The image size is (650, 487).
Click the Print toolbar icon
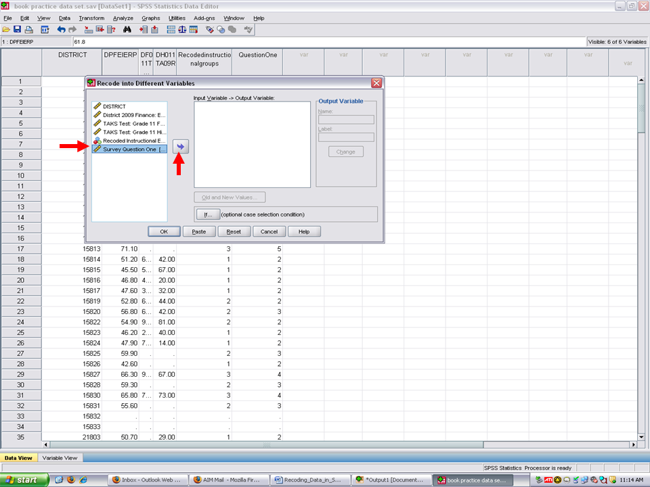pyautogui.click(x=28, y=30)
